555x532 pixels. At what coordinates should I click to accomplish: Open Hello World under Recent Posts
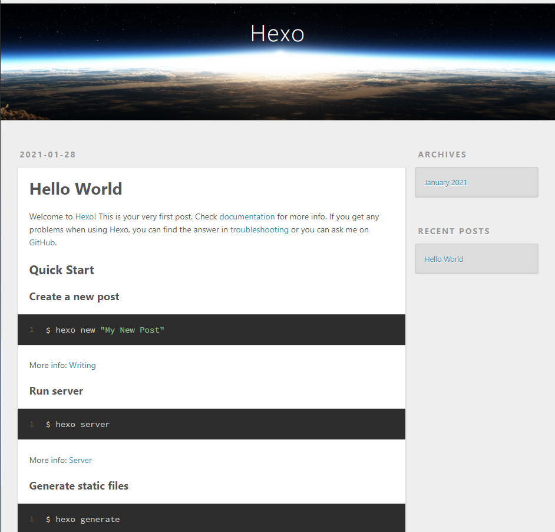[x=444, y=259]
